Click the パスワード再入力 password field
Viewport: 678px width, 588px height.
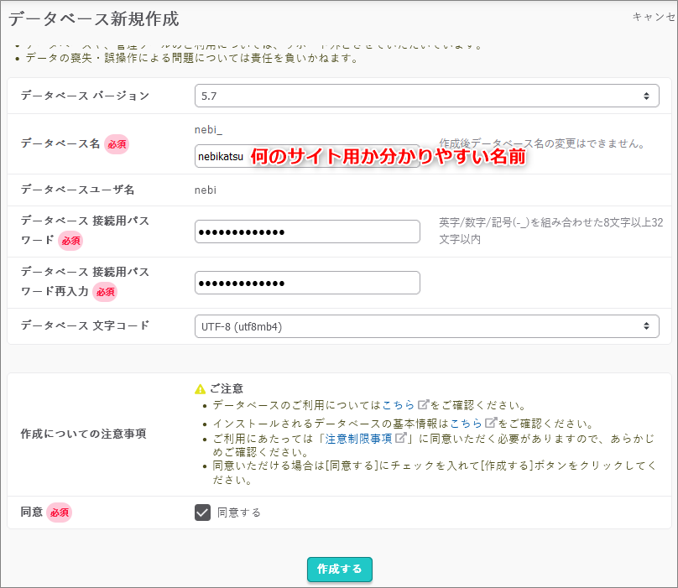[307, 284]
